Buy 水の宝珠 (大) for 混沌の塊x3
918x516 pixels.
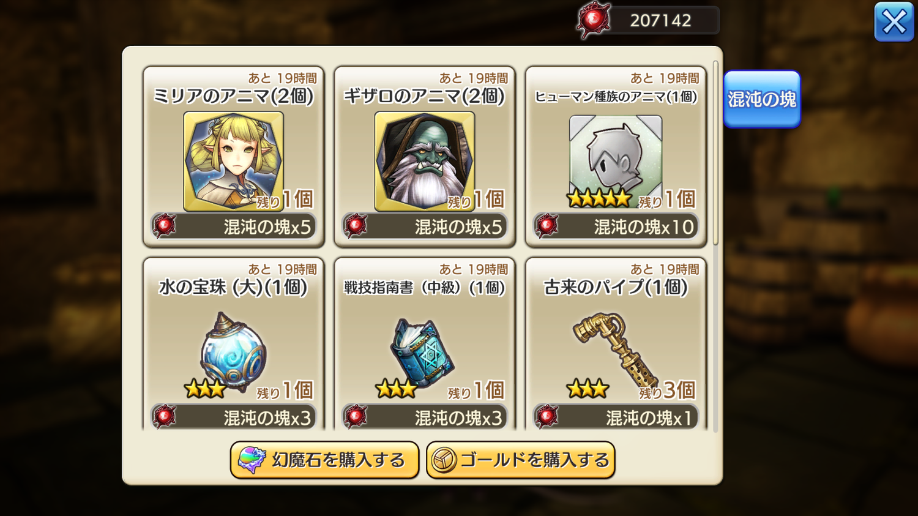point(233,417)
